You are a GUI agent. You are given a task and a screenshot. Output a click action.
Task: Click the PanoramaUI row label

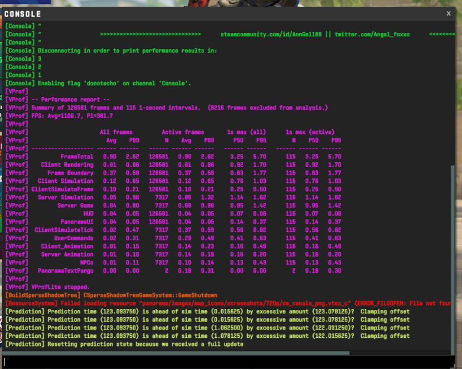coord(77,222)
